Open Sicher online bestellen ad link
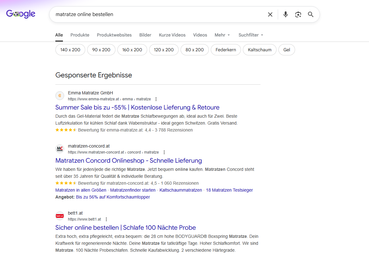The width and height of the screenshot is (369, 258). tap(126, 227)
